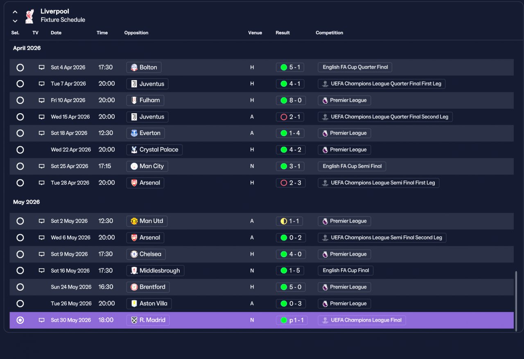
Task: Click the 'April 2026' month heading
Action: [27, 48]
